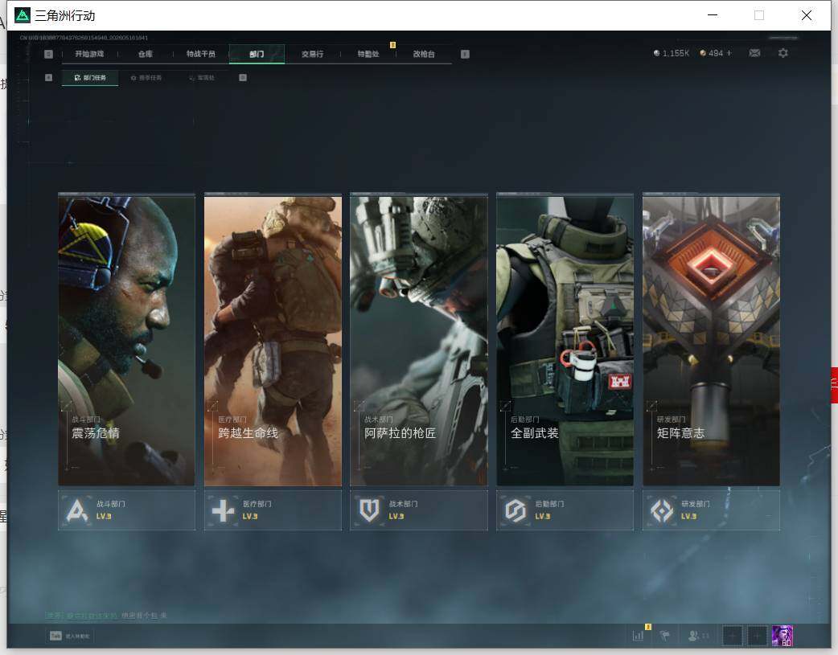Click the 后勤部门 hexagon icon

(516, 511)
